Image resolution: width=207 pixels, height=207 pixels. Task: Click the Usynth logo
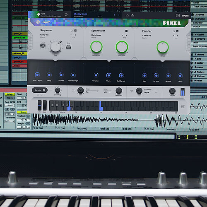click(x=43, y=22)
